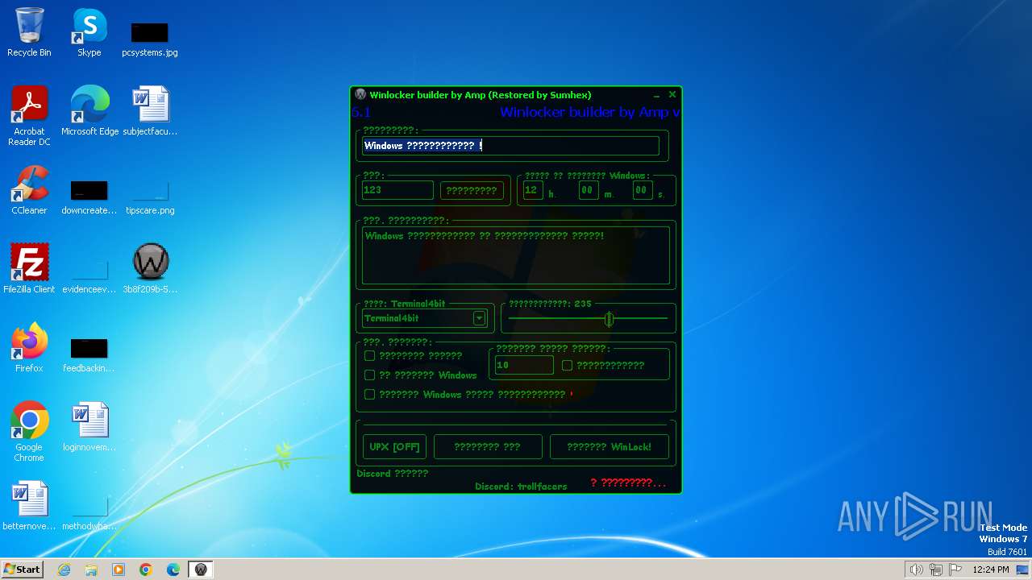Tick the checkbox containing 'Windows' mid-label
Screen dimensions: 1032x580
370,394
